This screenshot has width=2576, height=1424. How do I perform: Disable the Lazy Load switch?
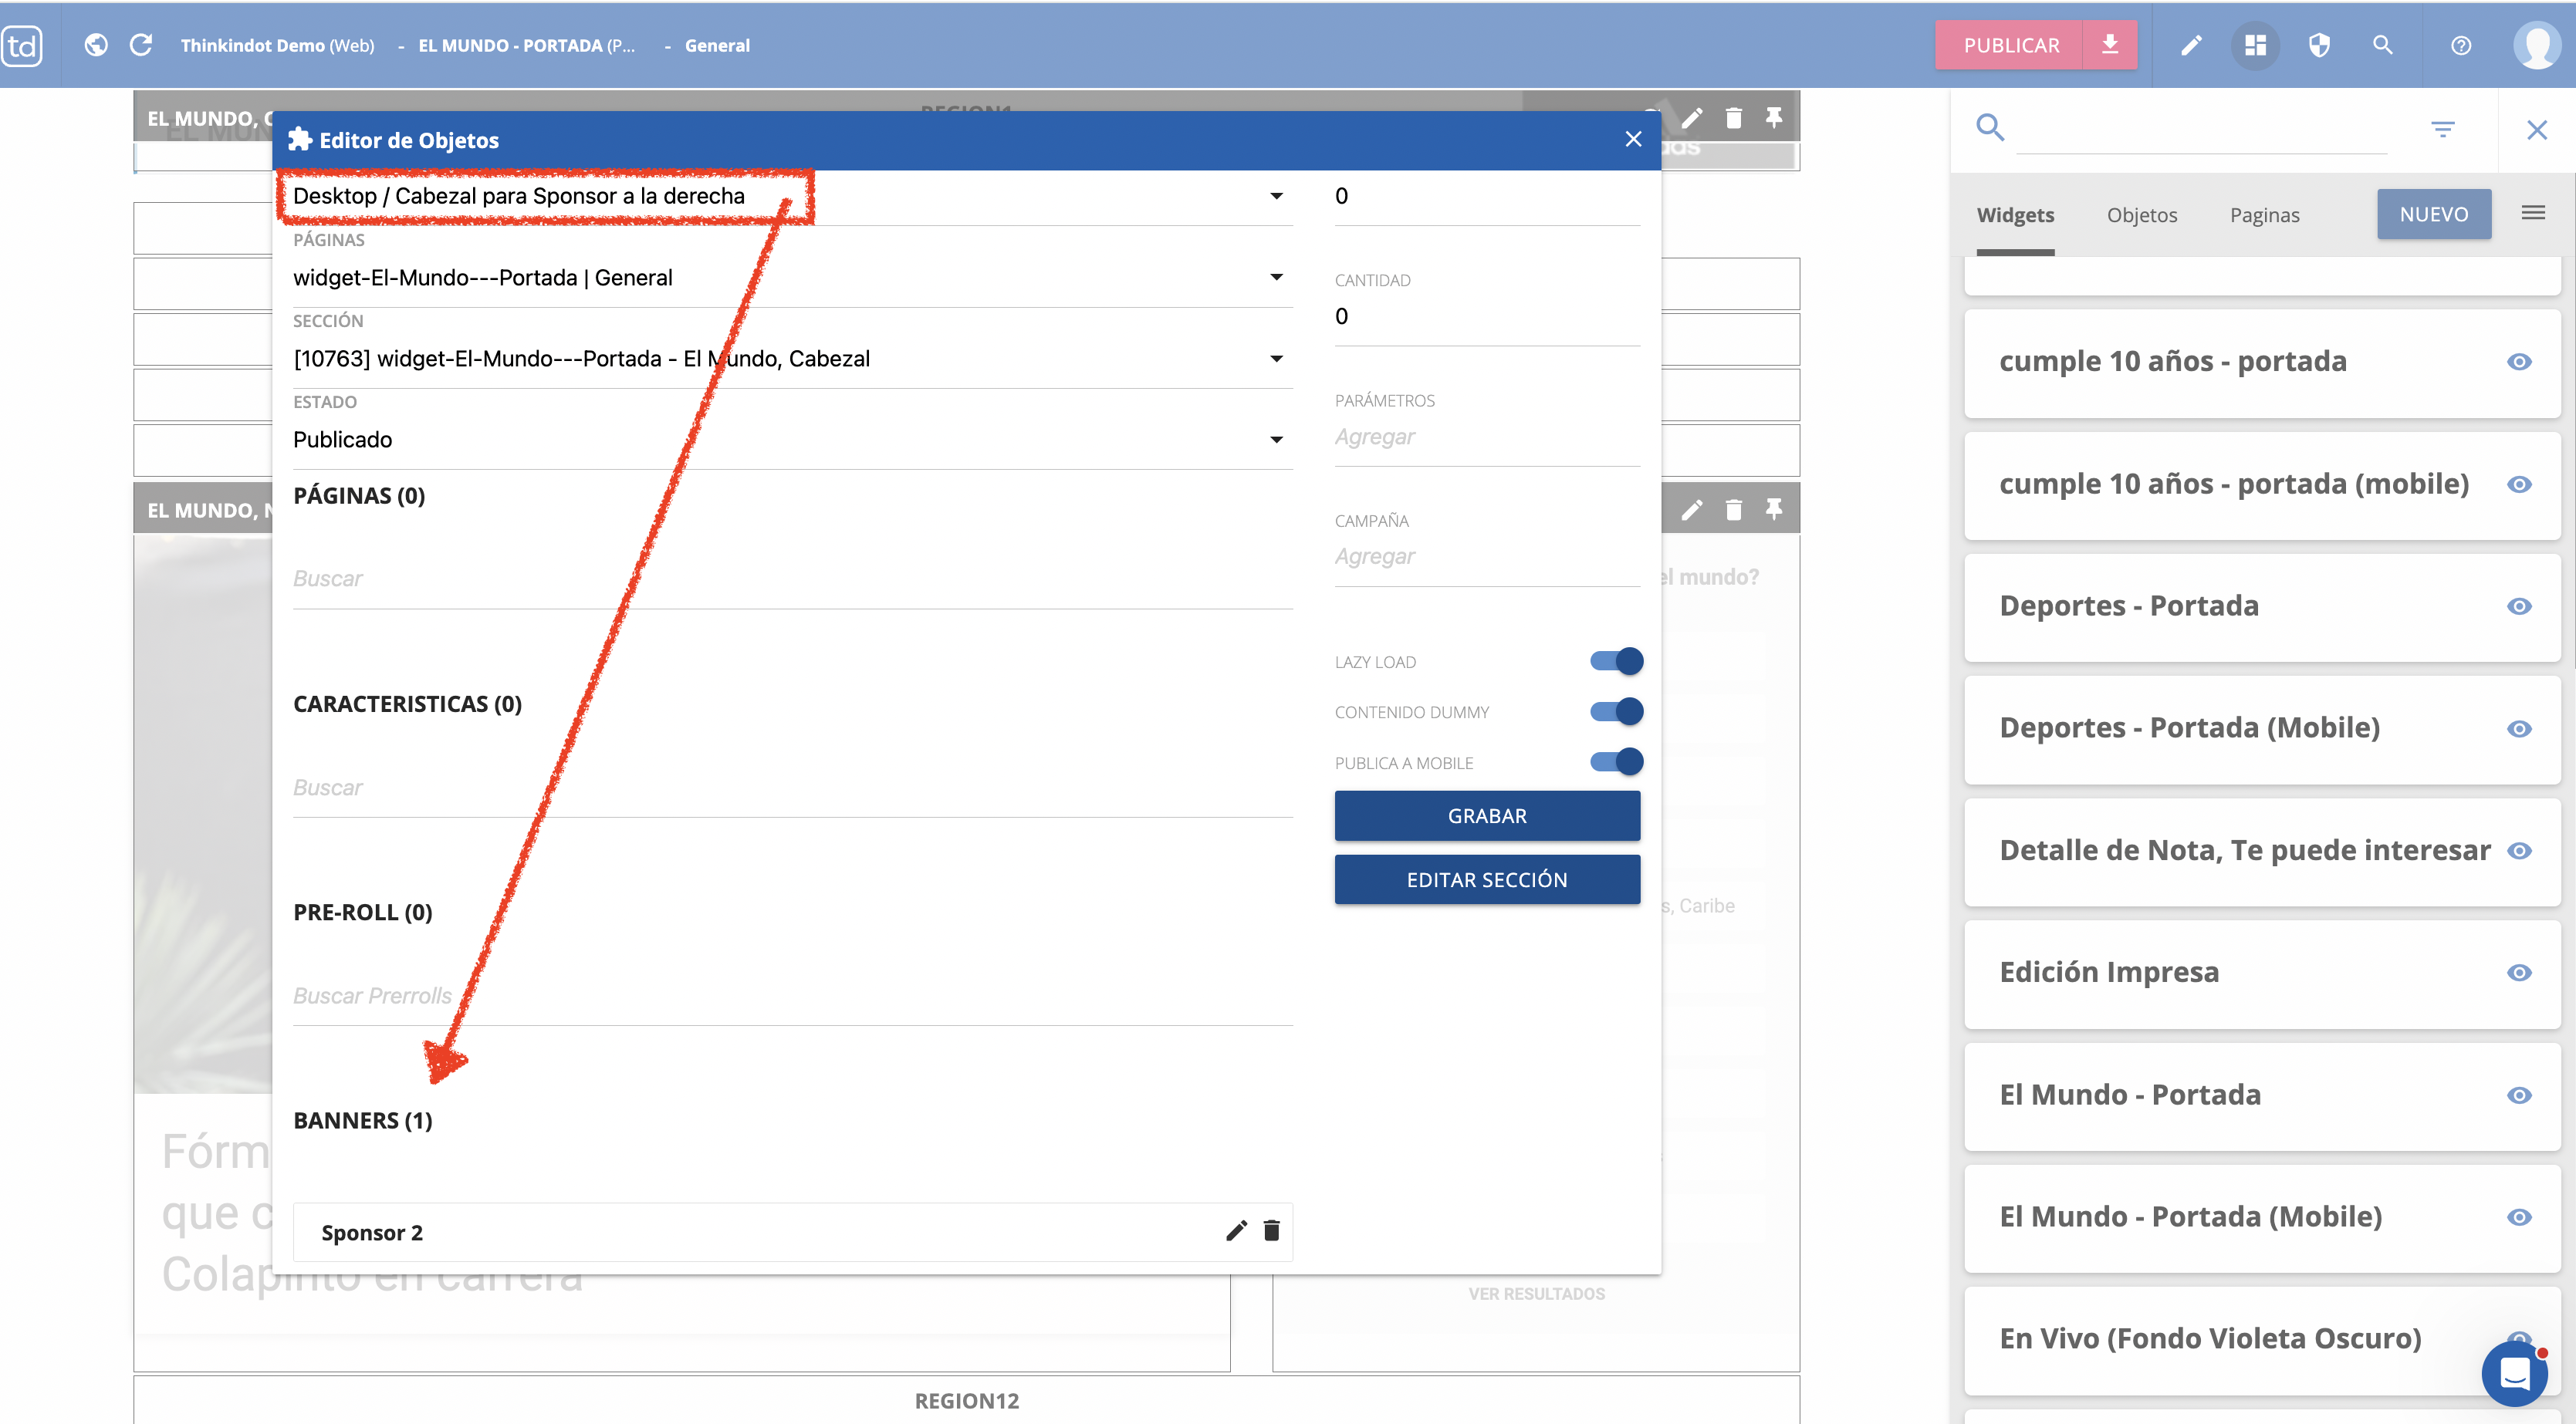pyautogui.click(x=1616, y=660)
